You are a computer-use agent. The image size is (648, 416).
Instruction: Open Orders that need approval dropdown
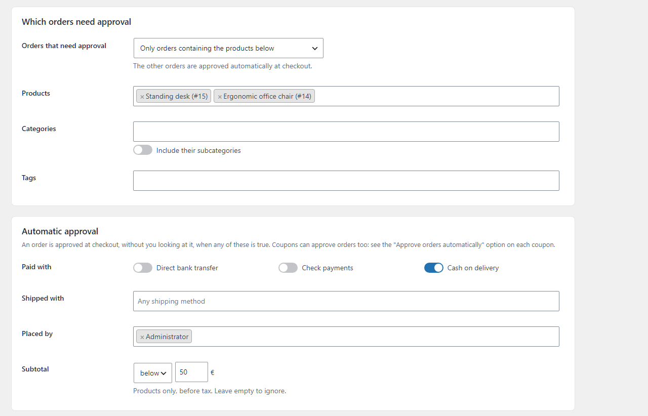228,48
